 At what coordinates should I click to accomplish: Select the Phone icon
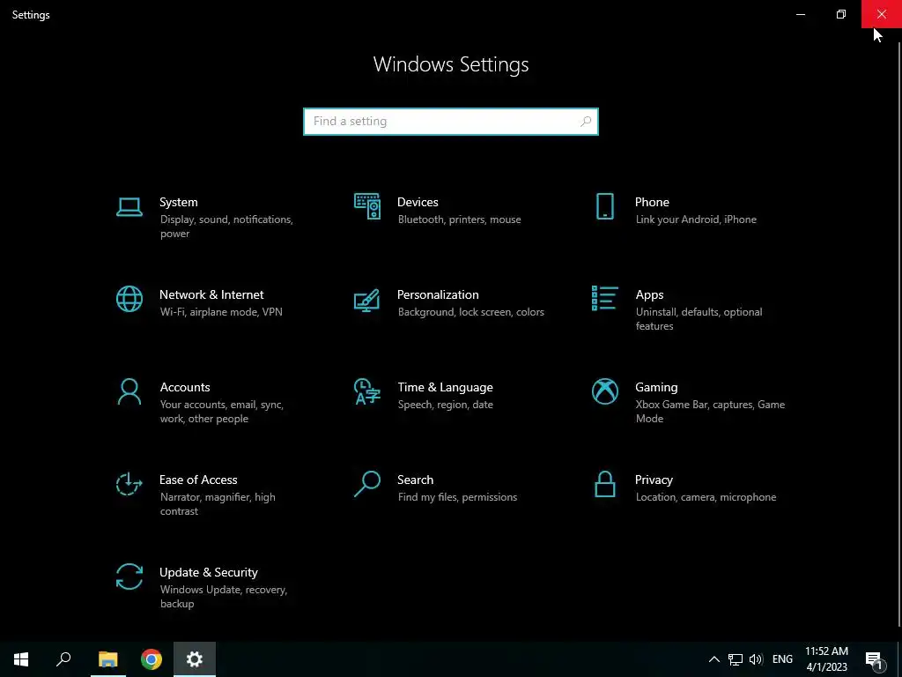[604, 206]
